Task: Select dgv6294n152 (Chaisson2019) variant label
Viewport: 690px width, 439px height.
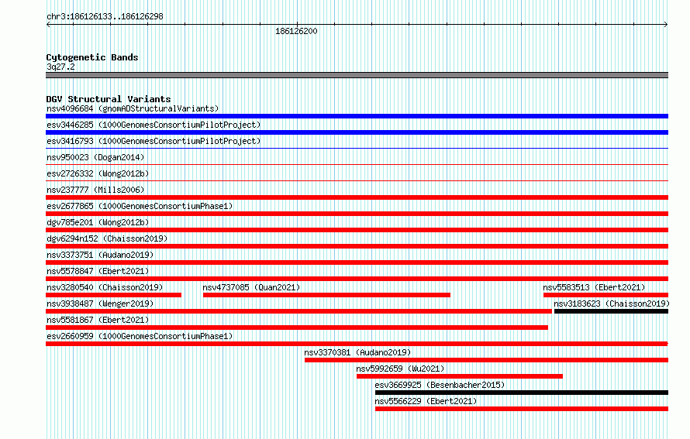Action: pyautogui.click(x=107, y=238)
